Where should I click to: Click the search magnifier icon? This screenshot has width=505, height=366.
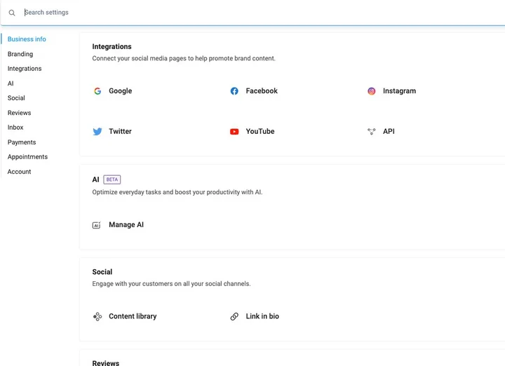pyautogui.click(x=12, y=13)
